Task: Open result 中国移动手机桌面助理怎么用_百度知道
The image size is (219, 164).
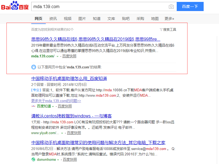Action: (69, 78)
